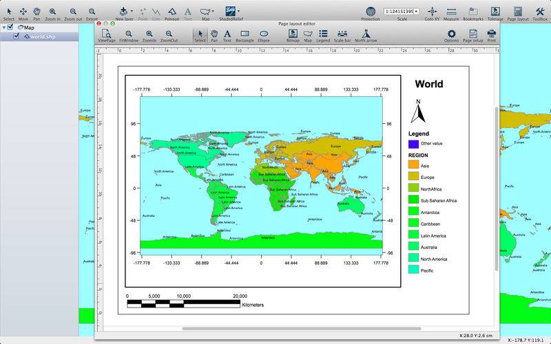Screen dimensions: 551x344
Task: Select the world.shp layer row
Action: [39, 36]
